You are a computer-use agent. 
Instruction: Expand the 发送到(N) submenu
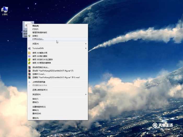click(58, 94)
